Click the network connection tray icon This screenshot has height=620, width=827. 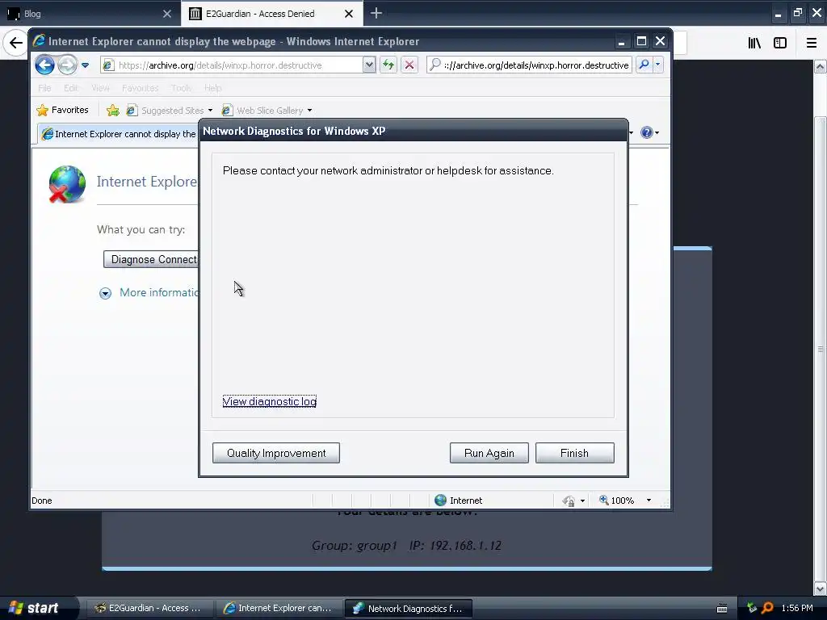(x=752, y=608)
